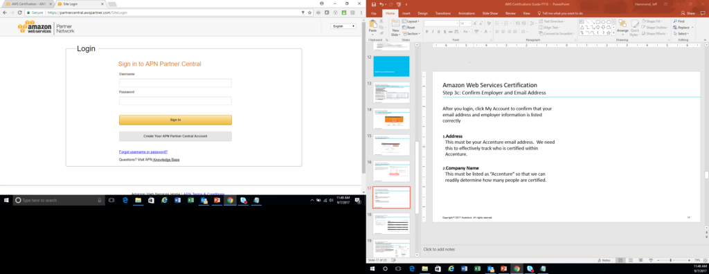The image size is (709, 274).
Task: Click the Password input field
Action: coord(175,101)
